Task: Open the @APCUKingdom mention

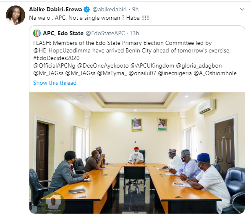Action: [x=152, y=66]
